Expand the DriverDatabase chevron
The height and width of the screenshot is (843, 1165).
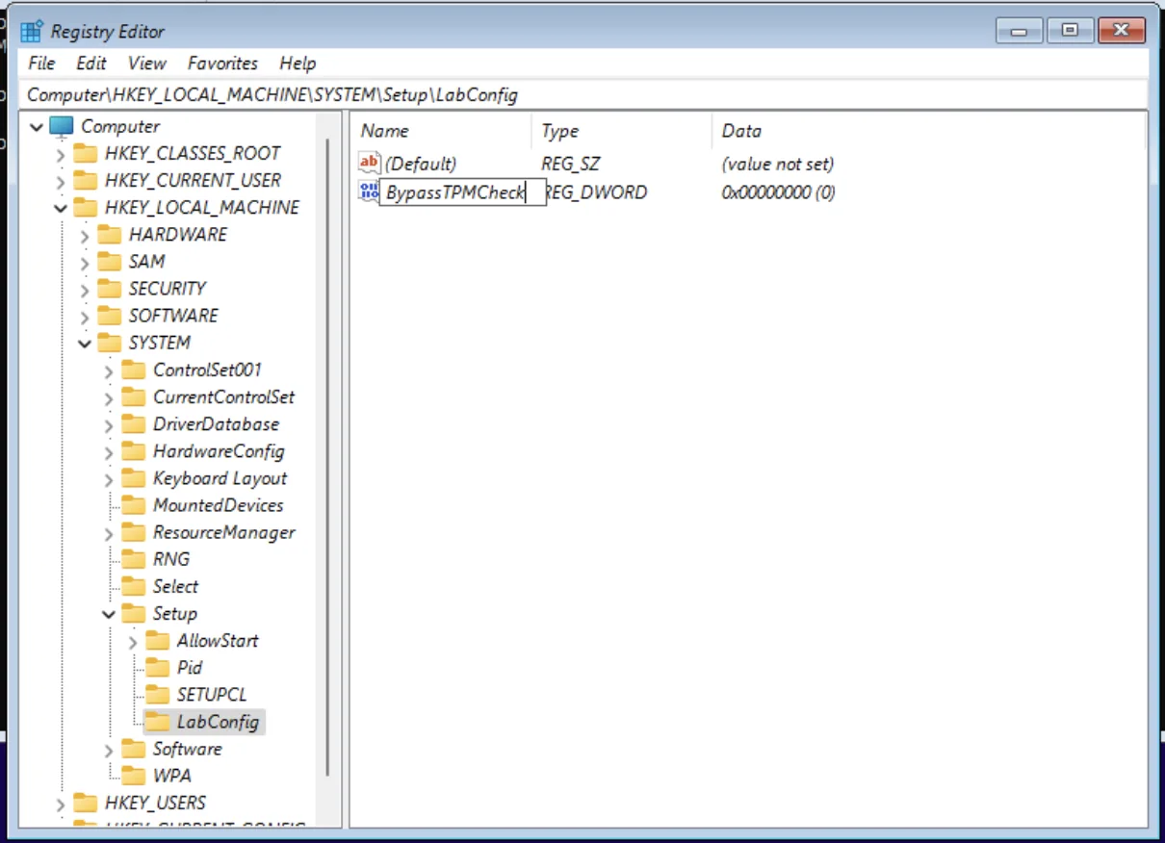click(109, 425)
